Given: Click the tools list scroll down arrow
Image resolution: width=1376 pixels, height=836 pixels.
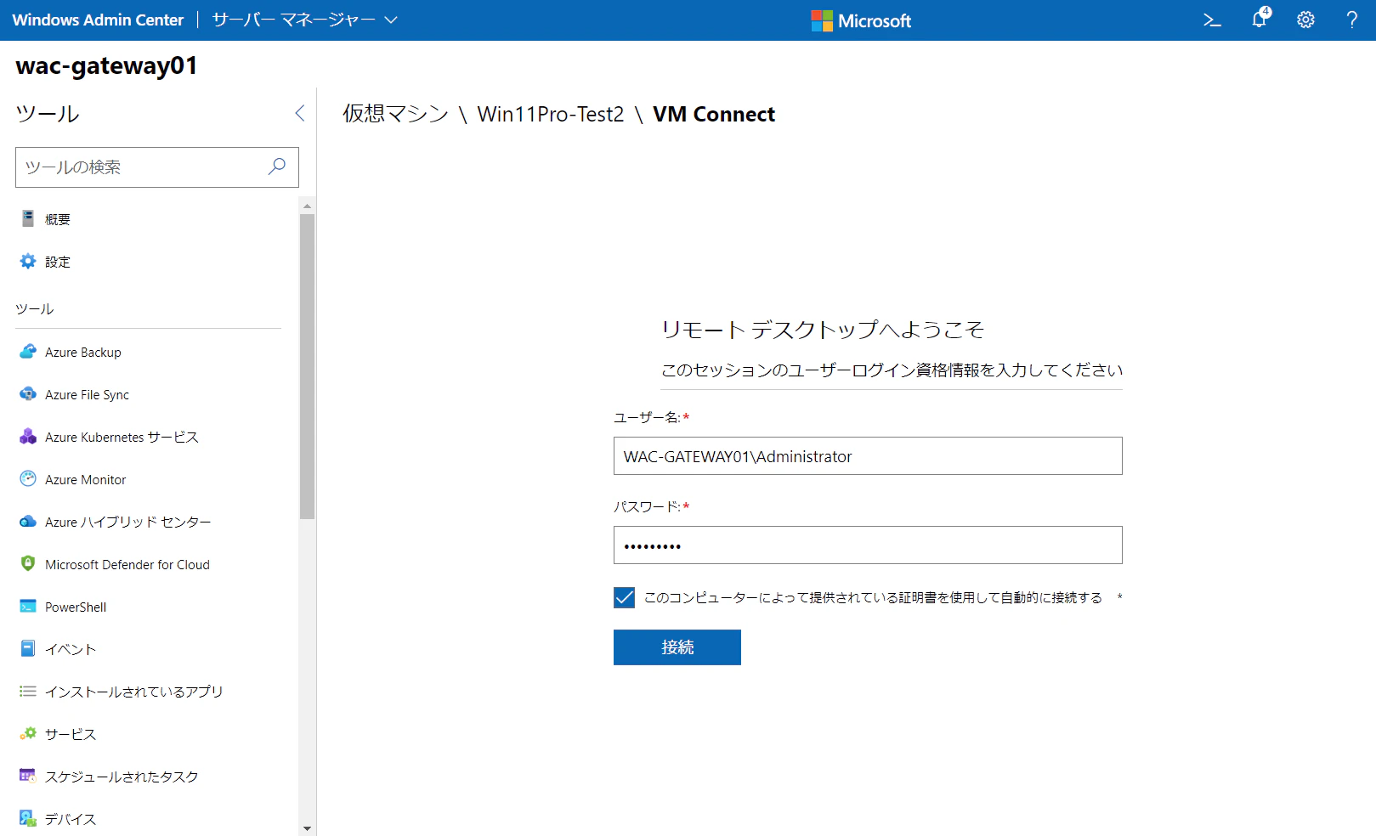Looking at the screenshot, I should coord(307,828).
